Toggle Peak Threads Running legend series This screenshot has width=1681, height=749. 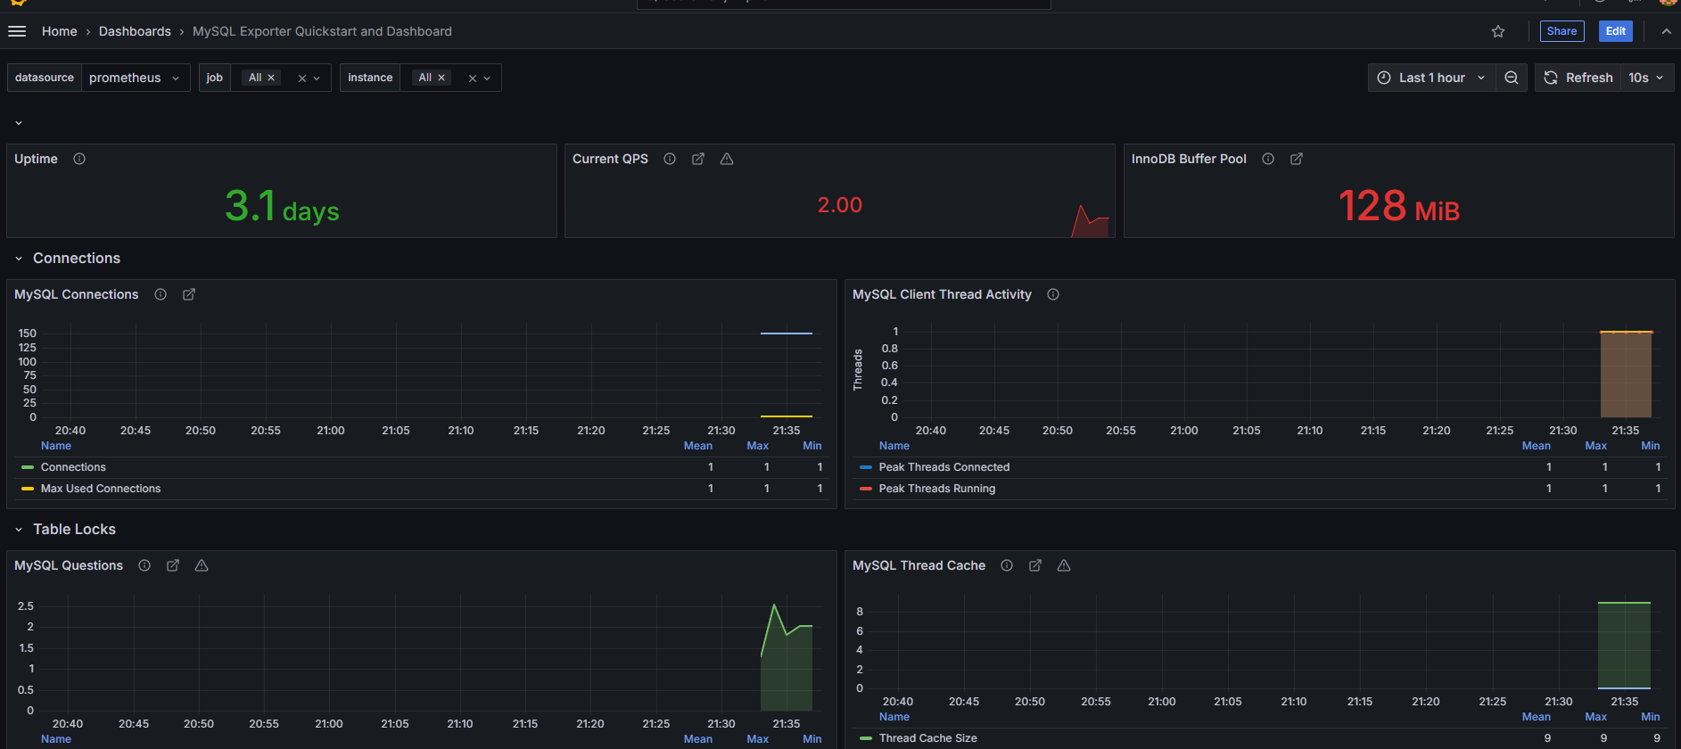(x=937, y=489)
